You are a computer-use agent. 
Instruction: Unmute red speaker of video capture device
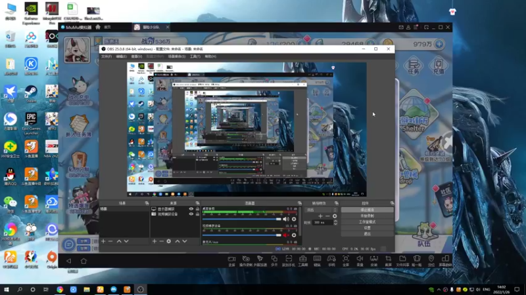tap(286, 235)
